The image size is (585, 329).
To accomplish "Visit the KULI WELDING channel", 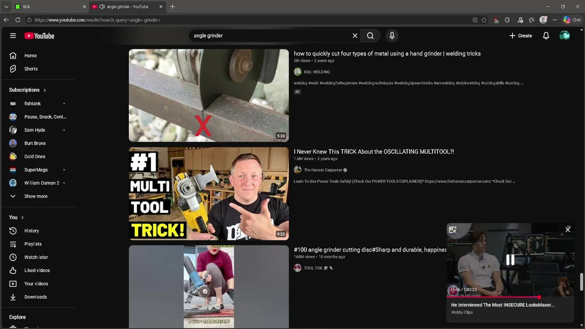I will tap(317, 72).
